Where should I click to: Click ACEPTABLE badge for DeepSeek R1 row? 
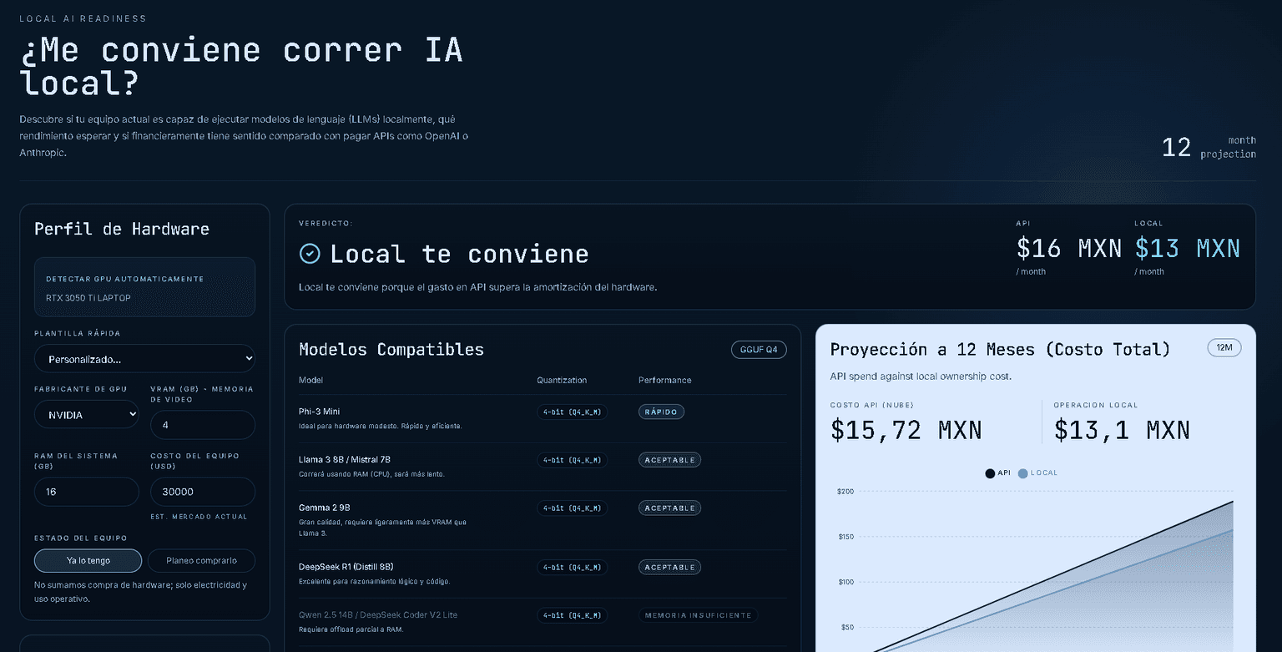tap(669, 568)
